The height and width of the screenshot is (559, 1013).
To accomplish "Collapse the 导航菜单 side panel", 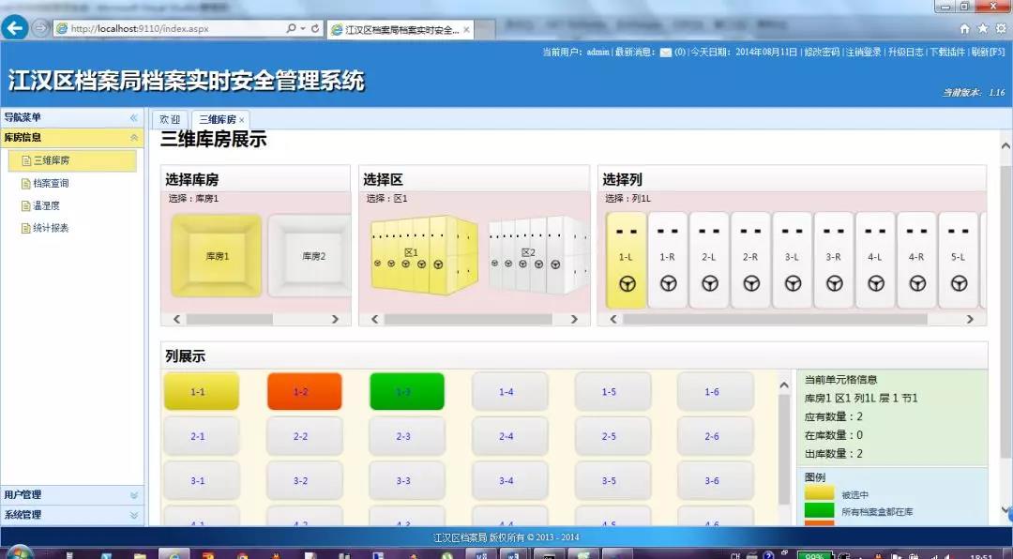I will 133,118.
